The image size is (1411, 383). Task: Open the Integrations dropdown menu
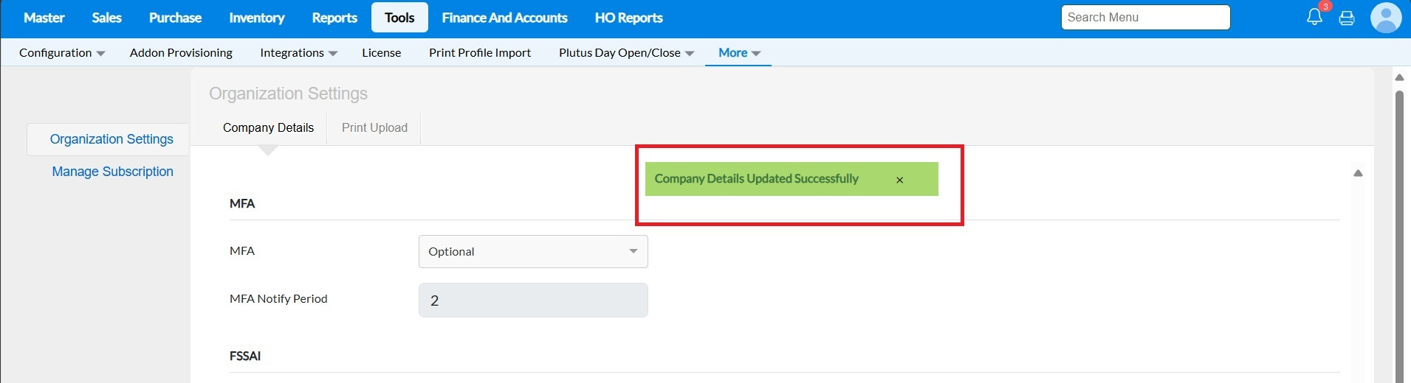[298, 53]
